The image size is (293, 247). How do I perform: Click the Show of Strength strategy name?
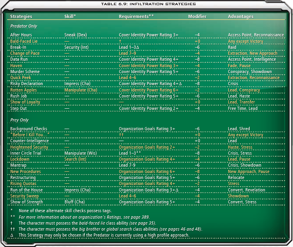click(x=26, y=202)
